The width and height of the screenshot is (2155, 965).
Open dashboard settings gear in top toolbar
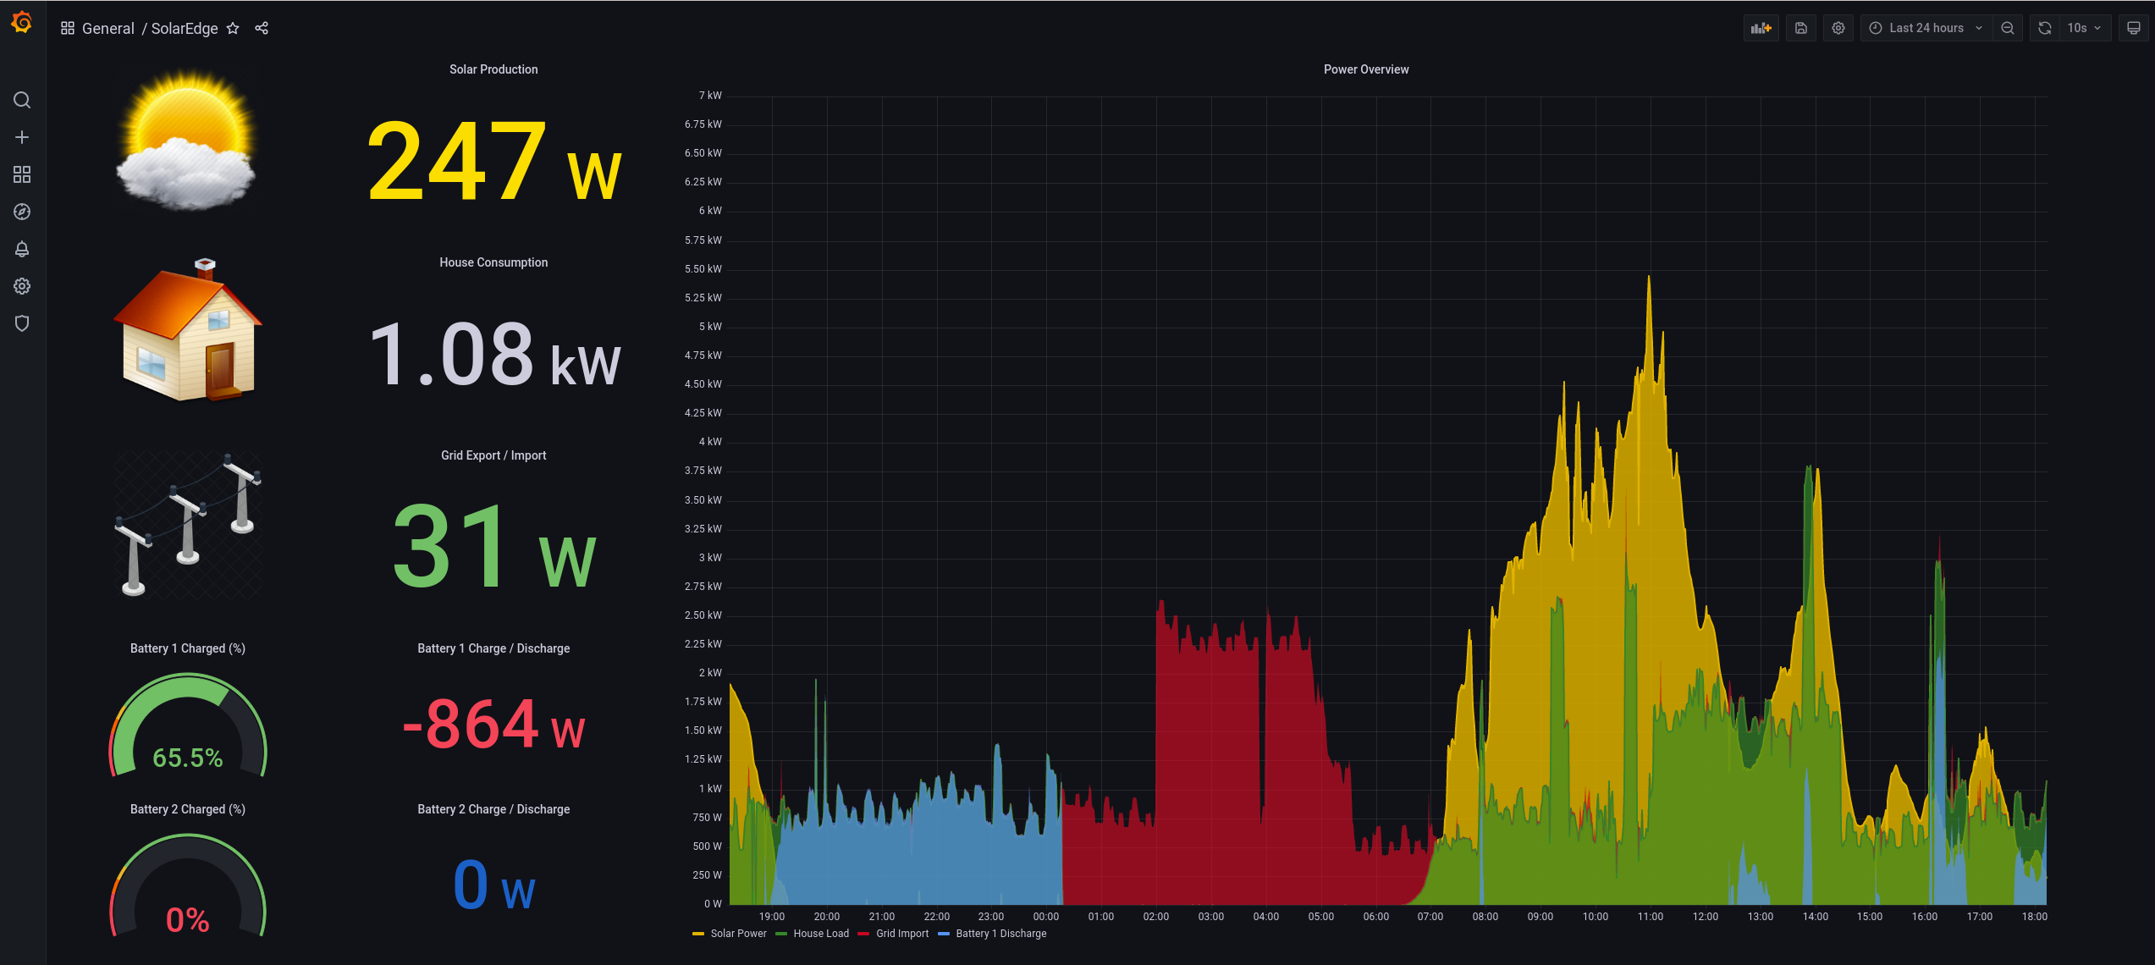(1838, 28)
